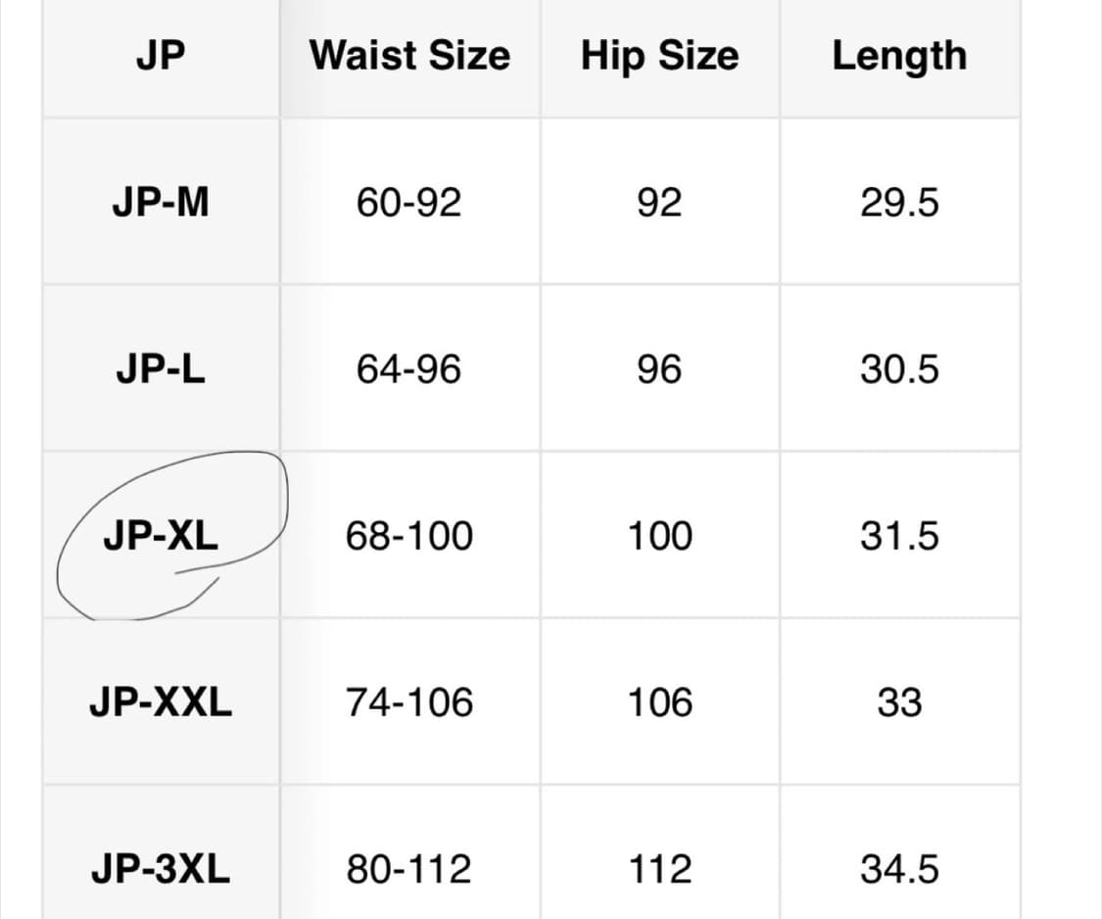Click the JP-XXL length value 33
Image resolution: width=1102 pixels, height=919 pixels.
tap(899, 702)
